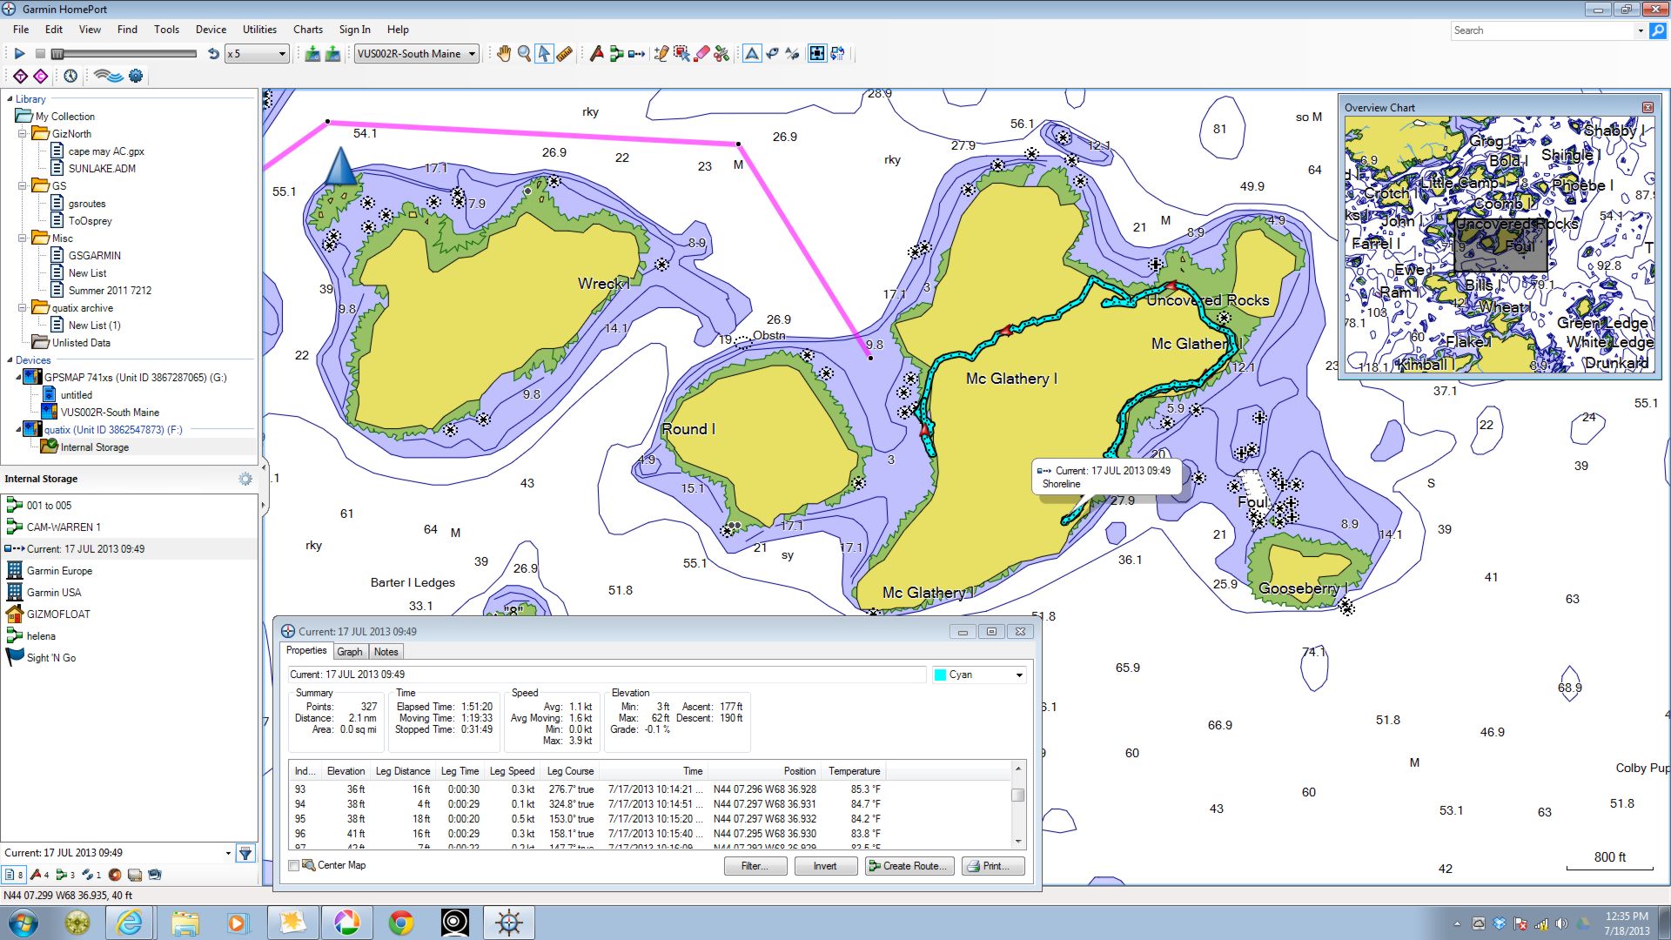Toggle the tracks footprints filter showing 1

(91, 875)
